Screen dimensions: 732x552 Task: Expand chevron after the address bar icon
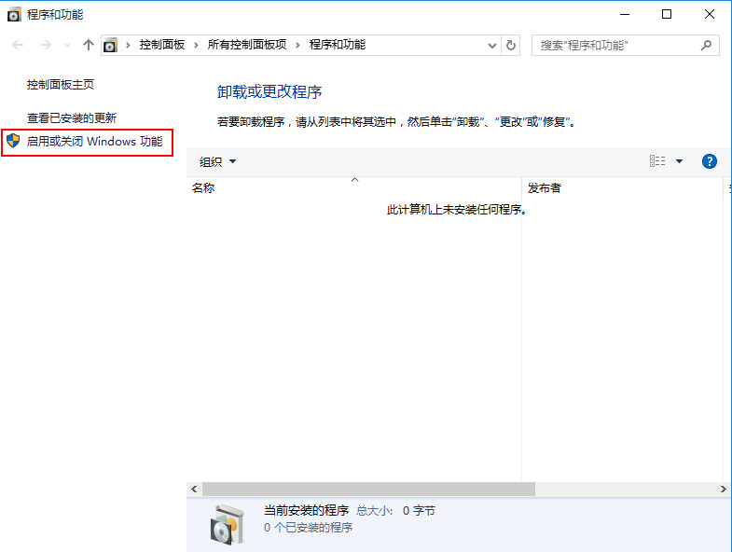pos(128,46)
